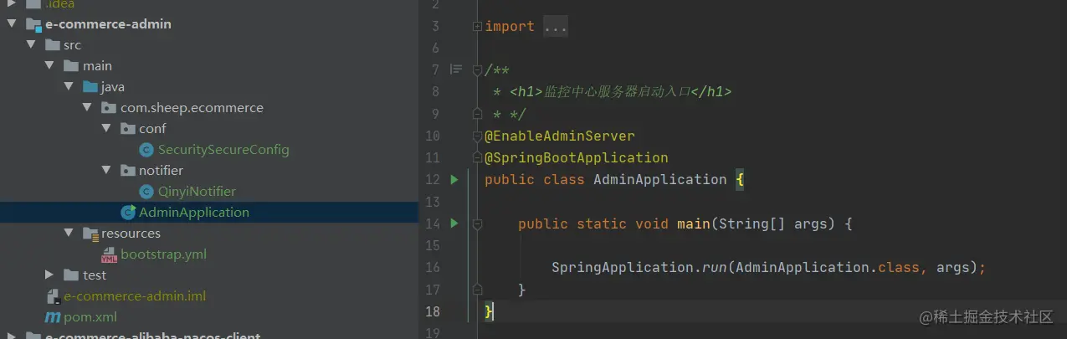Click the @EnableAdminServer annotation
Image resolution: width=1067 pixels, height=339 pixels.
[560, 136]
